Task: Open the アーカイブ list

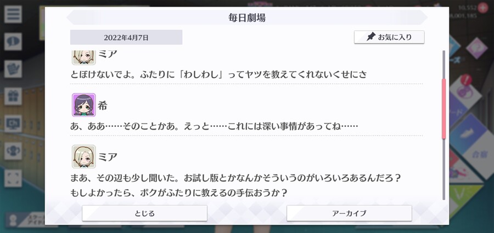Action: (x=349, y=213)
